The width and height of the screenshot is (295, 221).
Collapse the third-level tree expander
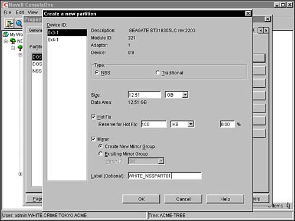point(20,55)
